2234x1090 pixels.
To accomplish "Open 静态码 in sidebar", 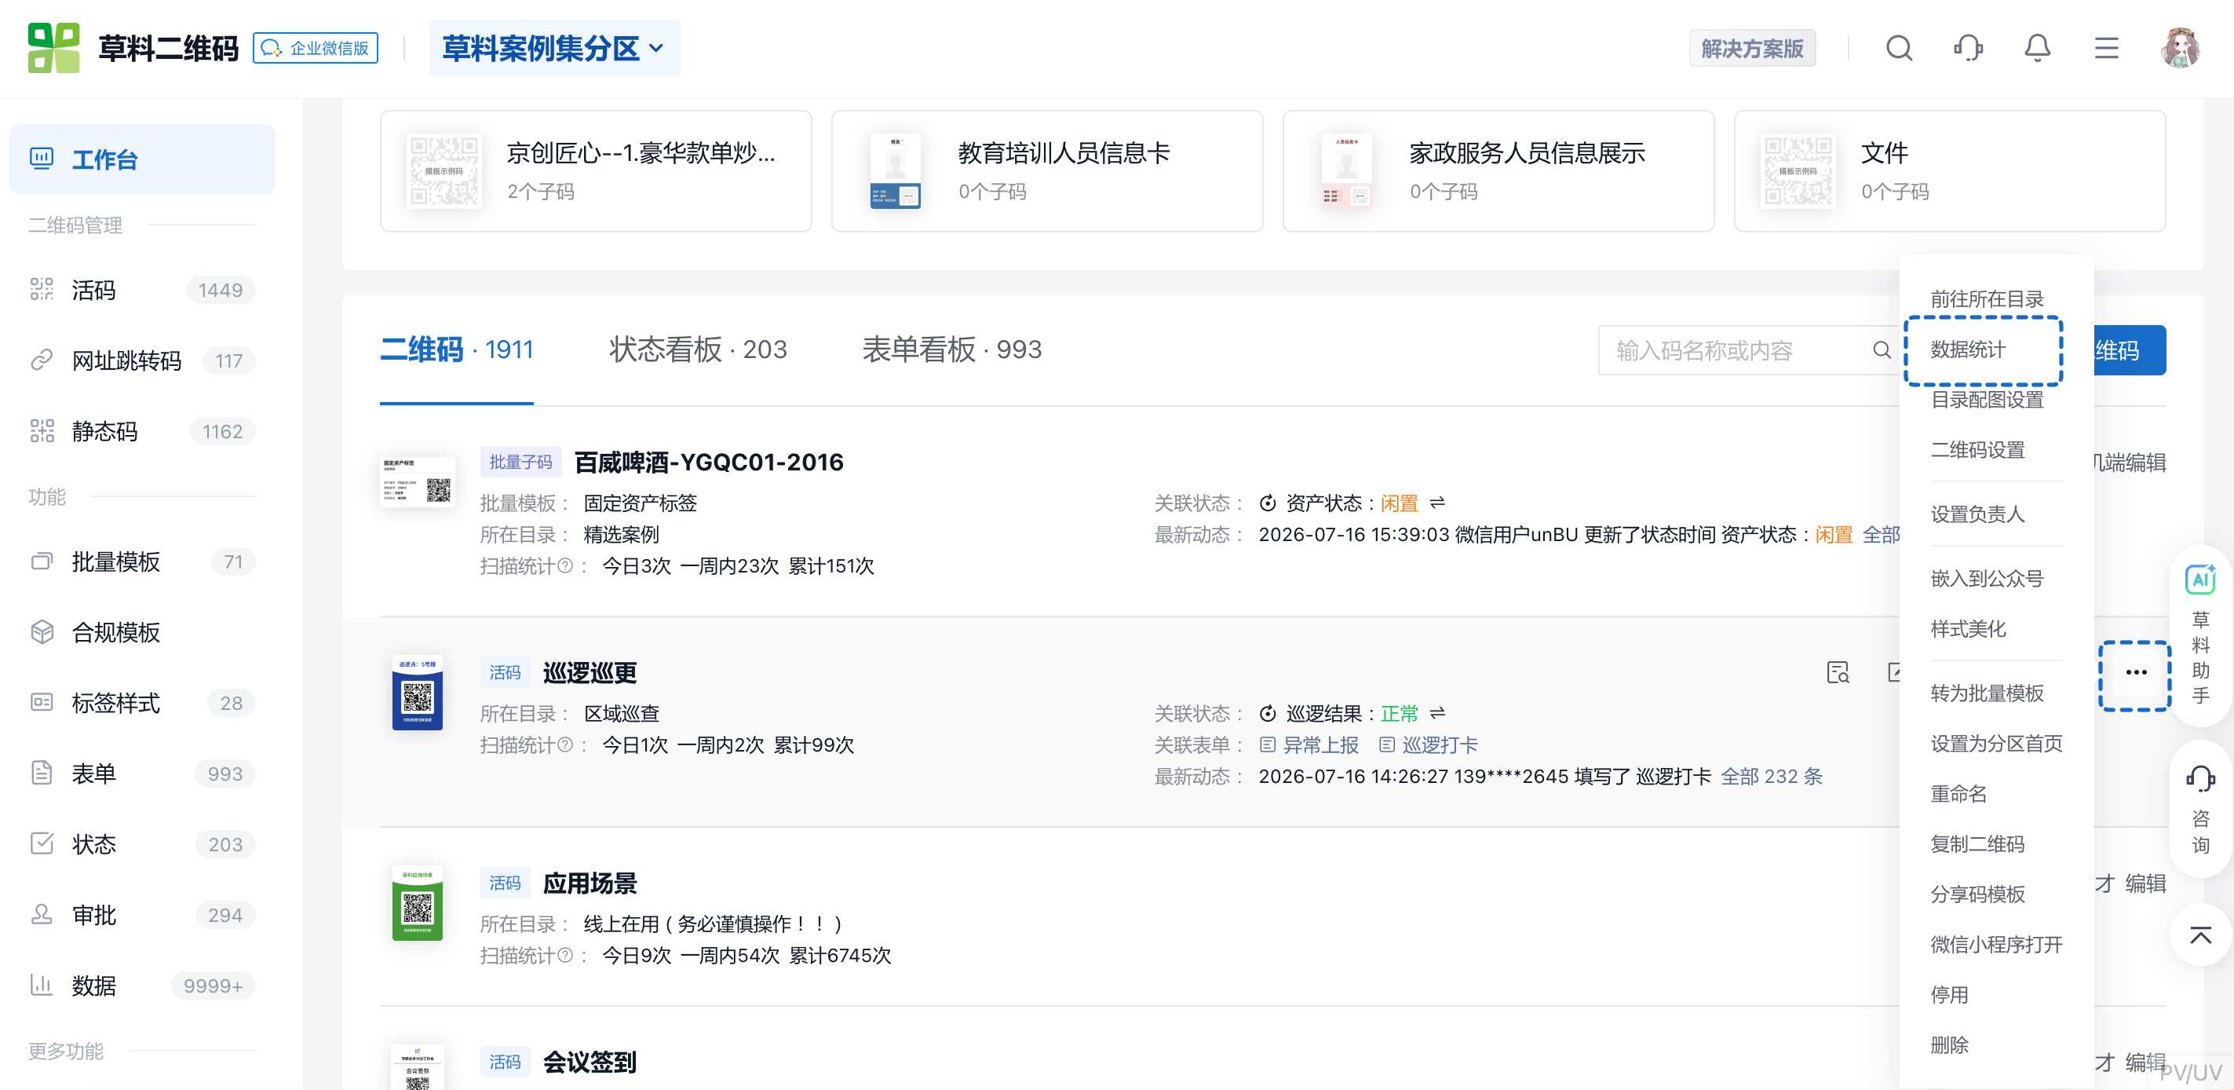I will (x=142, y=431).
